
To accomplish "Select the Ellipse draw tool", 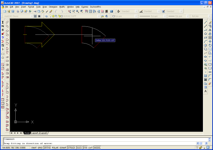I will (x=205, y=57).
